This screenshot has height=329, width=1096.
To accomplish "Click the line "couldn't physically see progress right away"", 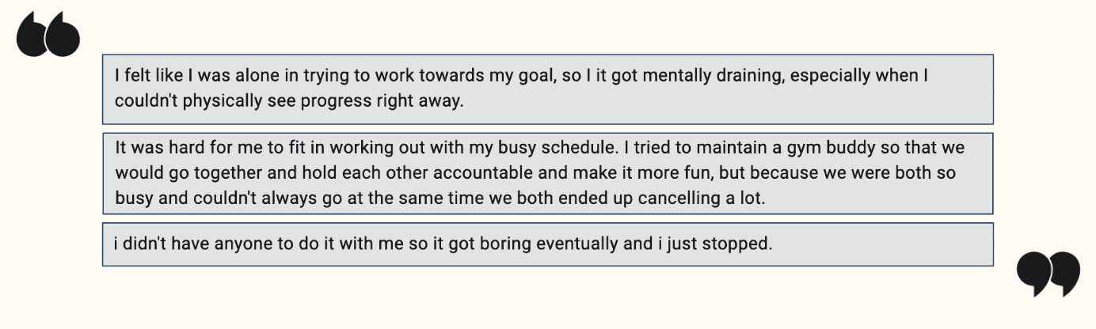I will pos(288,101).
